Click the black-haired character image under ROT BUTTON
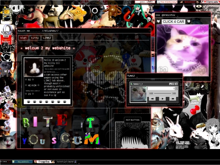The image size is (220, 165). pos(132,135)
